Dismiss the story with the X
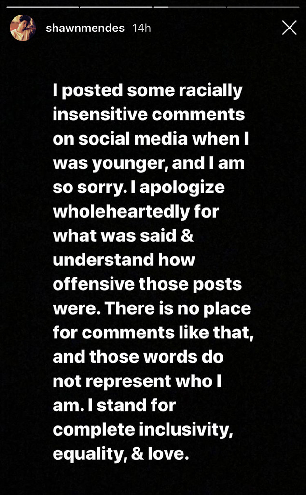 coord(289,28)
